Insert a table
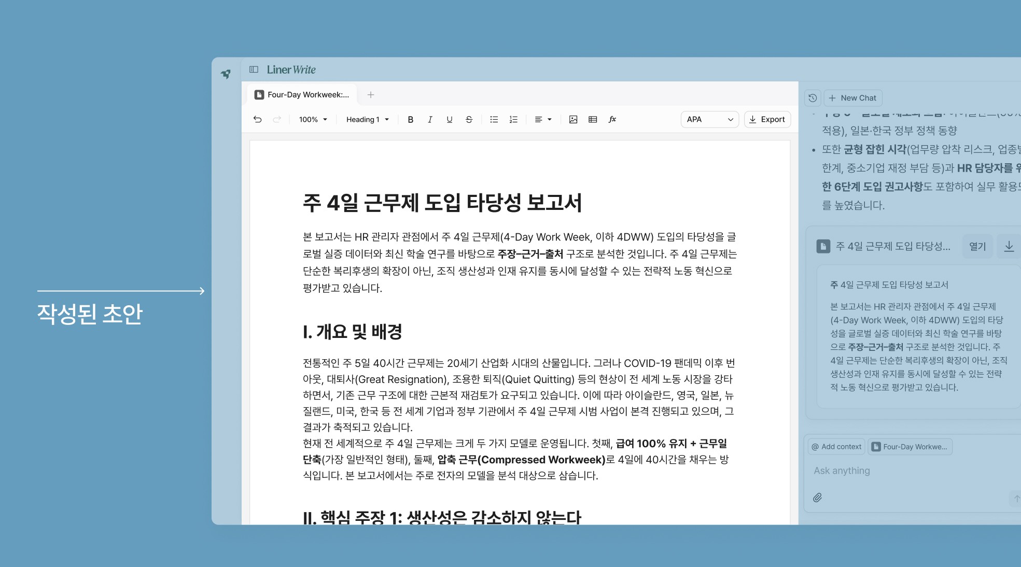 [593, 119]
